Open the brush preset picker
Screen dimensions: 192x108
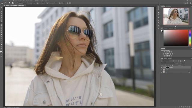coord(9,3)
